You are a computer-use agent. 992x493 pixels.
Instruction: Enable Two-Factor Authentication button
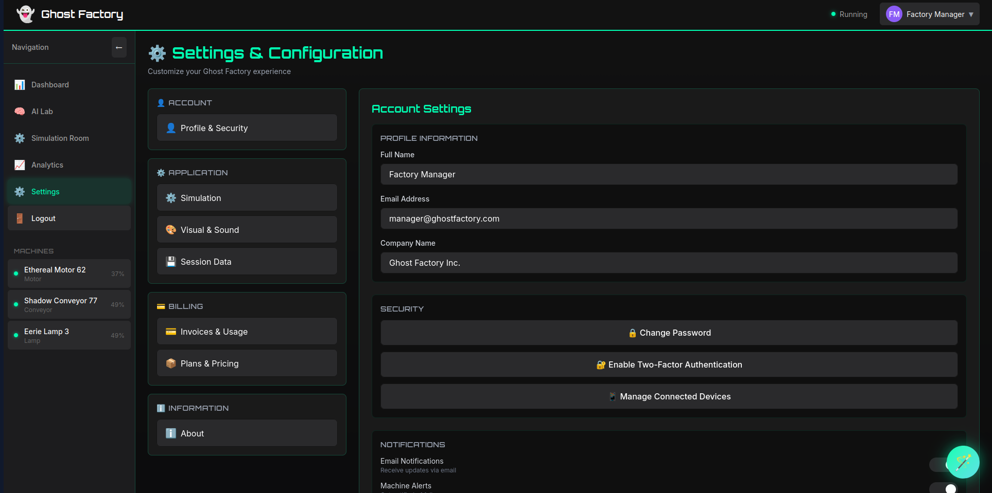coord(669,364)
